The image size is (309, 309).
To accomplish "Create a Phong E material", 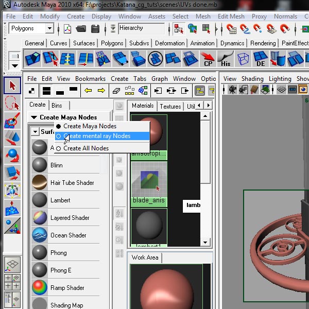I will point(66,270).
